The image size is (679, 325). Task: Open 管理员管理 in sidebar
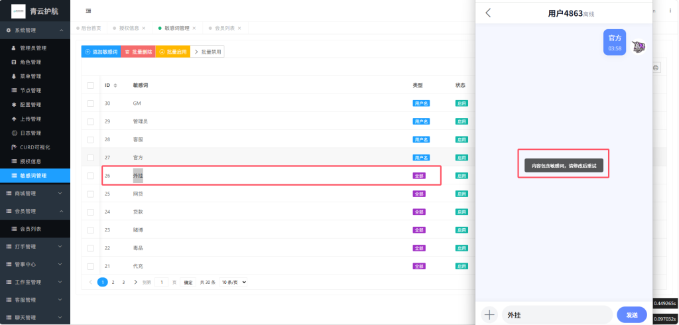coord(35,48)
